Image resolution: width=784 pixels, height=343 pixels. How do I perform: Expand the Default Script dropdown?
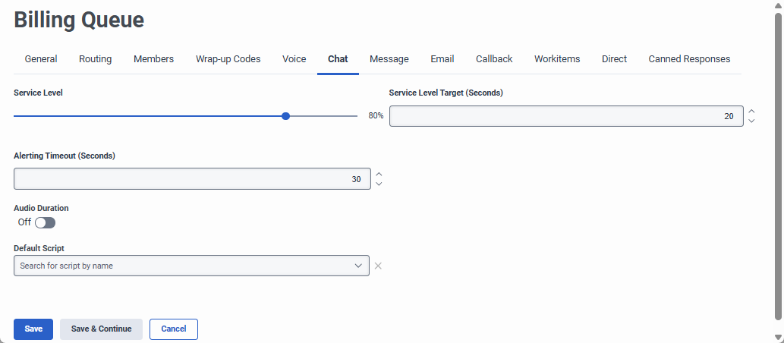coord(358,266)
